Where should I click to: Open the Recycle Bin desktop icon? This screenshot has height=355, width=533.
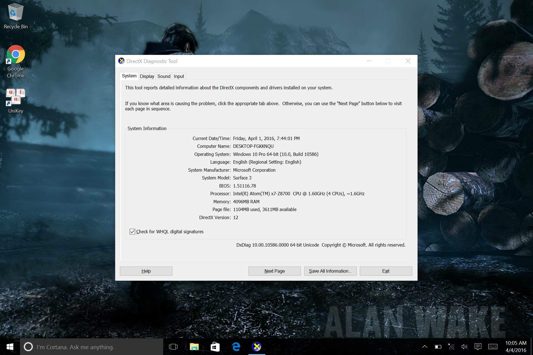(16, 16)
